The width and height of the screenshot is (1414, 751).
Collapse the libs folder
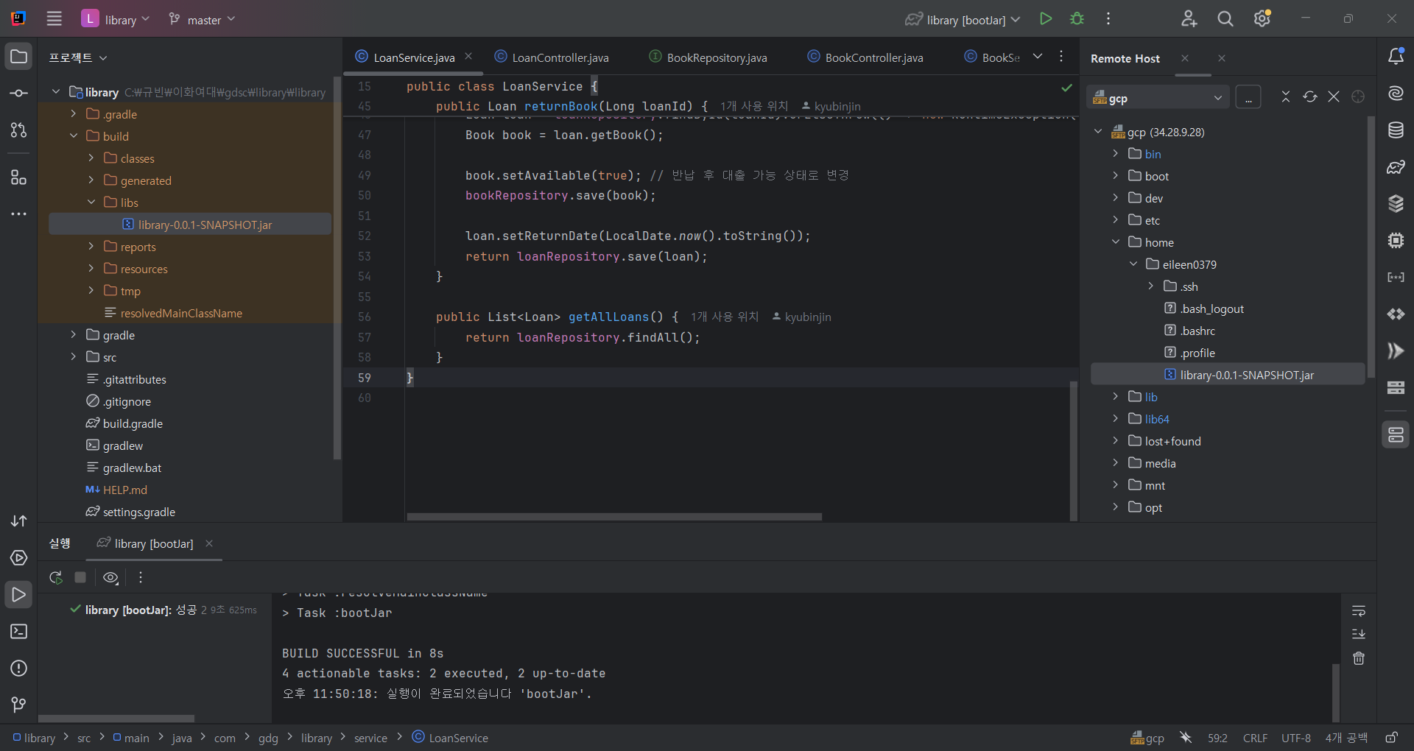tap(91, 202)
